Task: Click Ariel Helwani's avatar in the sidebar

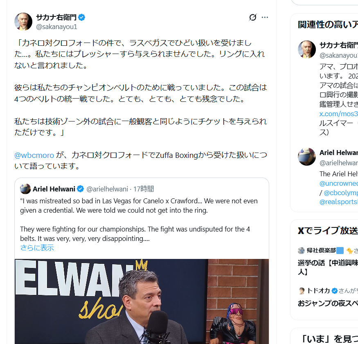Action: [307, 157]
